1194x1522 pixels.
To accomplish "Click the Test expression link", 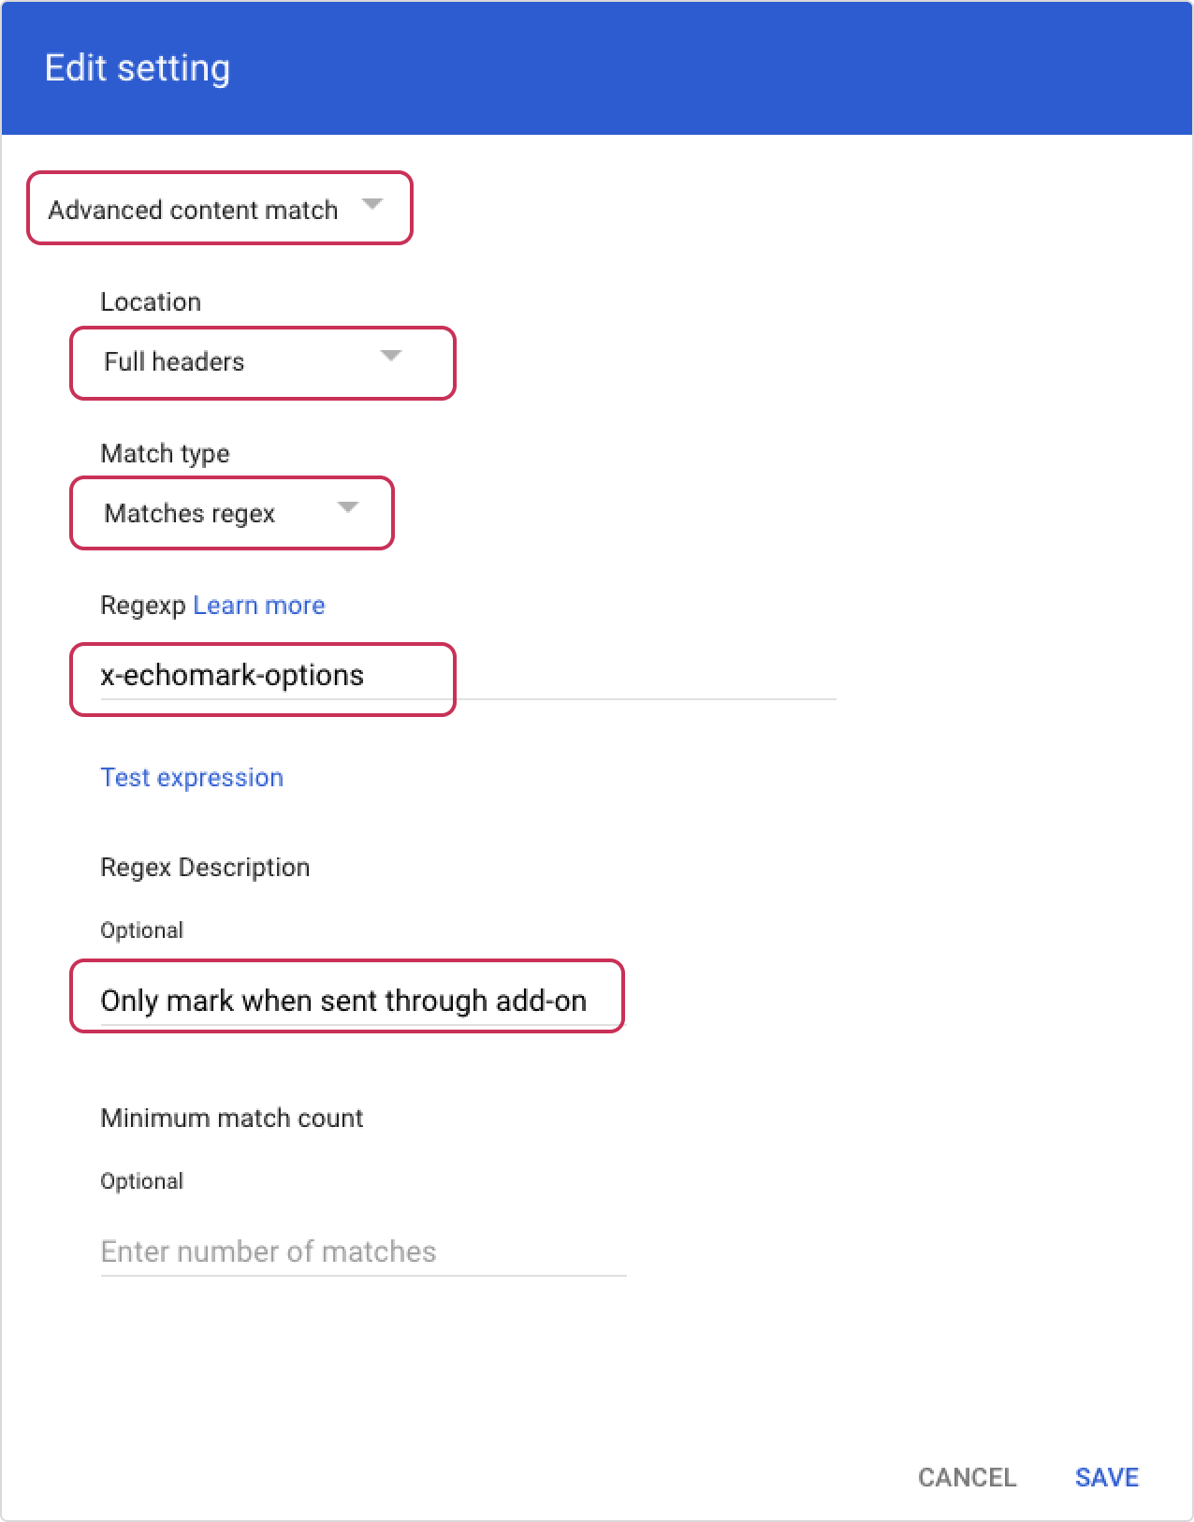I will tap(191, 777).
